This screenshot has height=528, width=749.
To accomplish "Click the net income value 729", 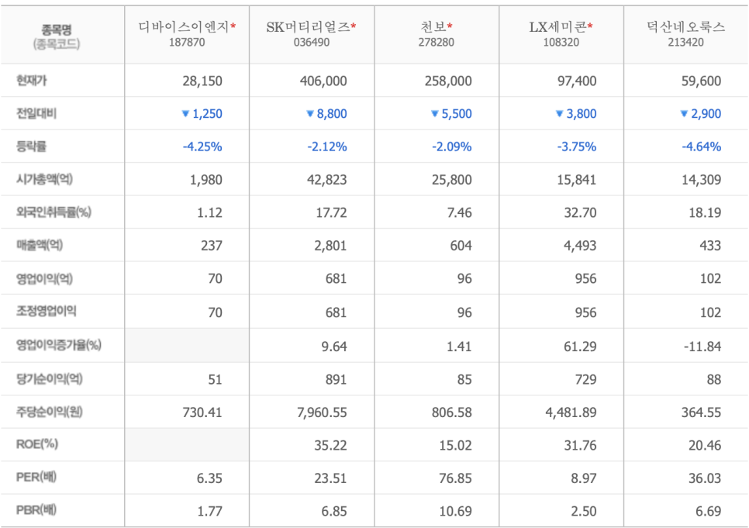I will tap(585, 379).
